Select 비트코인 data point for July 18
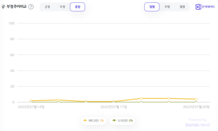 141,98
